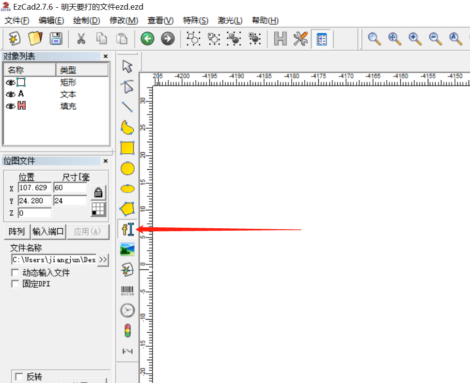470x383 pixels.
Task: Toggle the object list panel icon
Action: (321, 39)
